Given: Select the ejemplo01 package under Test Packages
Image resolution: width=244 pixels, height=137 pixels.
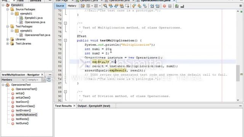Looking at the screenshot, I should click(x=26, y=31).
